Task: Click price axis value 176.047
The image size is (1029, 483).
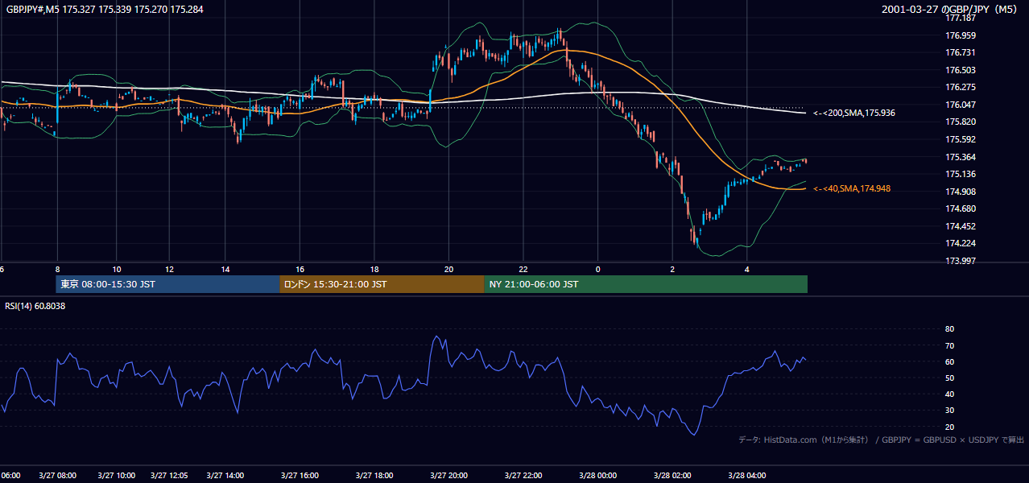Action: pyautogui.click(x=960, y=105)
